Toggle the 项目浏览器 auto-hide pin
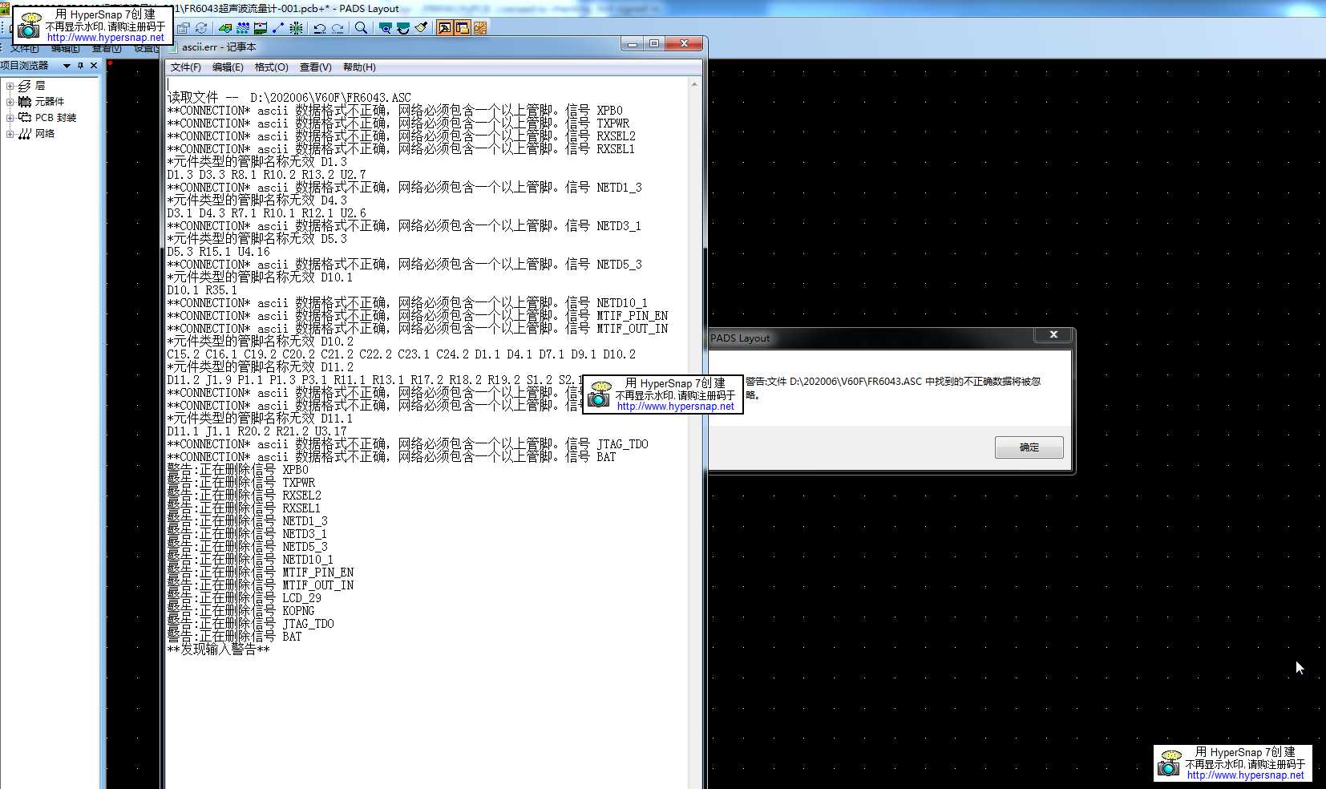 point(80,66)
